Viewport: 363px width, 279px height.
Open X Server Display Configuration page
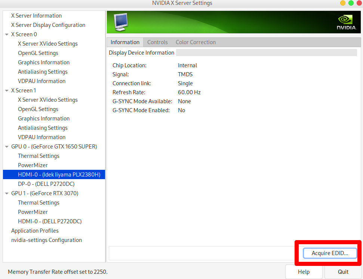click(48, 25)
